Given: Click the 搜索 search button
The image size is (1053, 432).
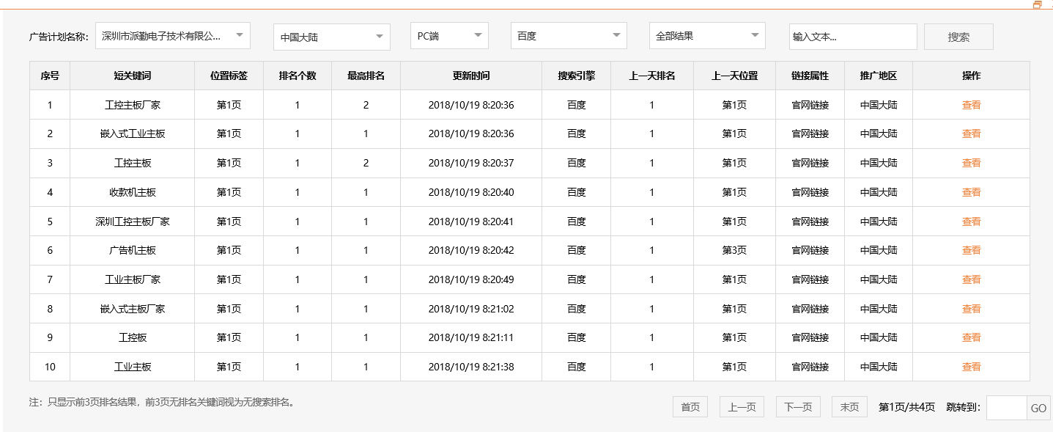Looking at the screenshot, I should tap(958, 35).
